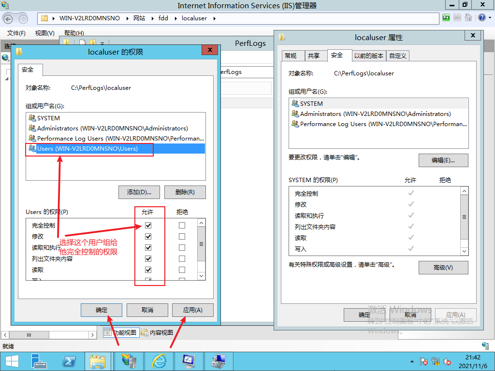Select Performance Log Users in properties list
The width and height of the screenshot is (495, 371).
379,124
